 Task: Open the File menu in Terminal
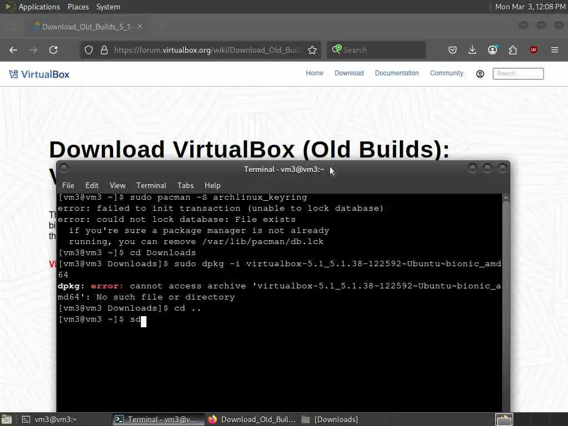(x=68, y=185)
